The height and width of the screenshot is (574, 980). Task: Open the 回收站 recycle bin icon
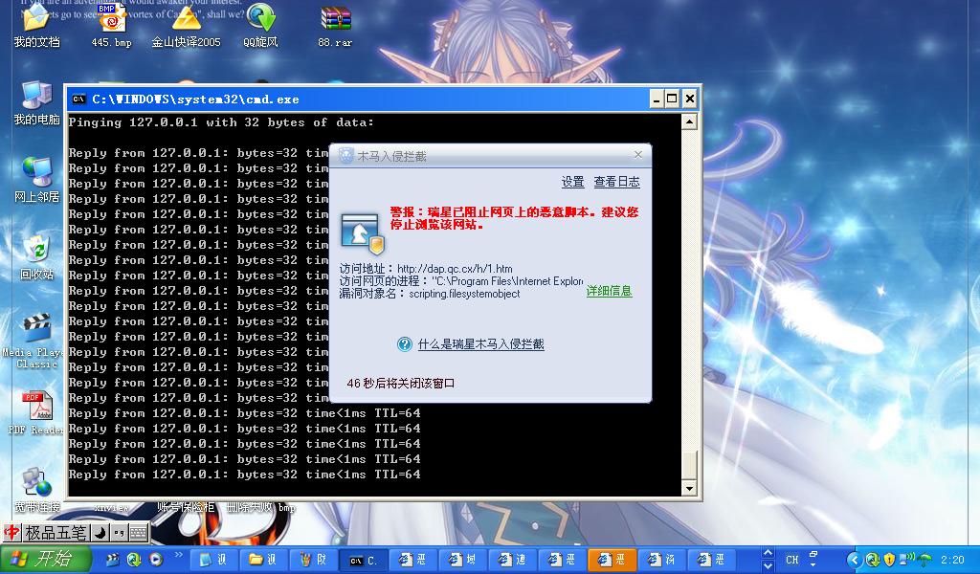[36, 257]
